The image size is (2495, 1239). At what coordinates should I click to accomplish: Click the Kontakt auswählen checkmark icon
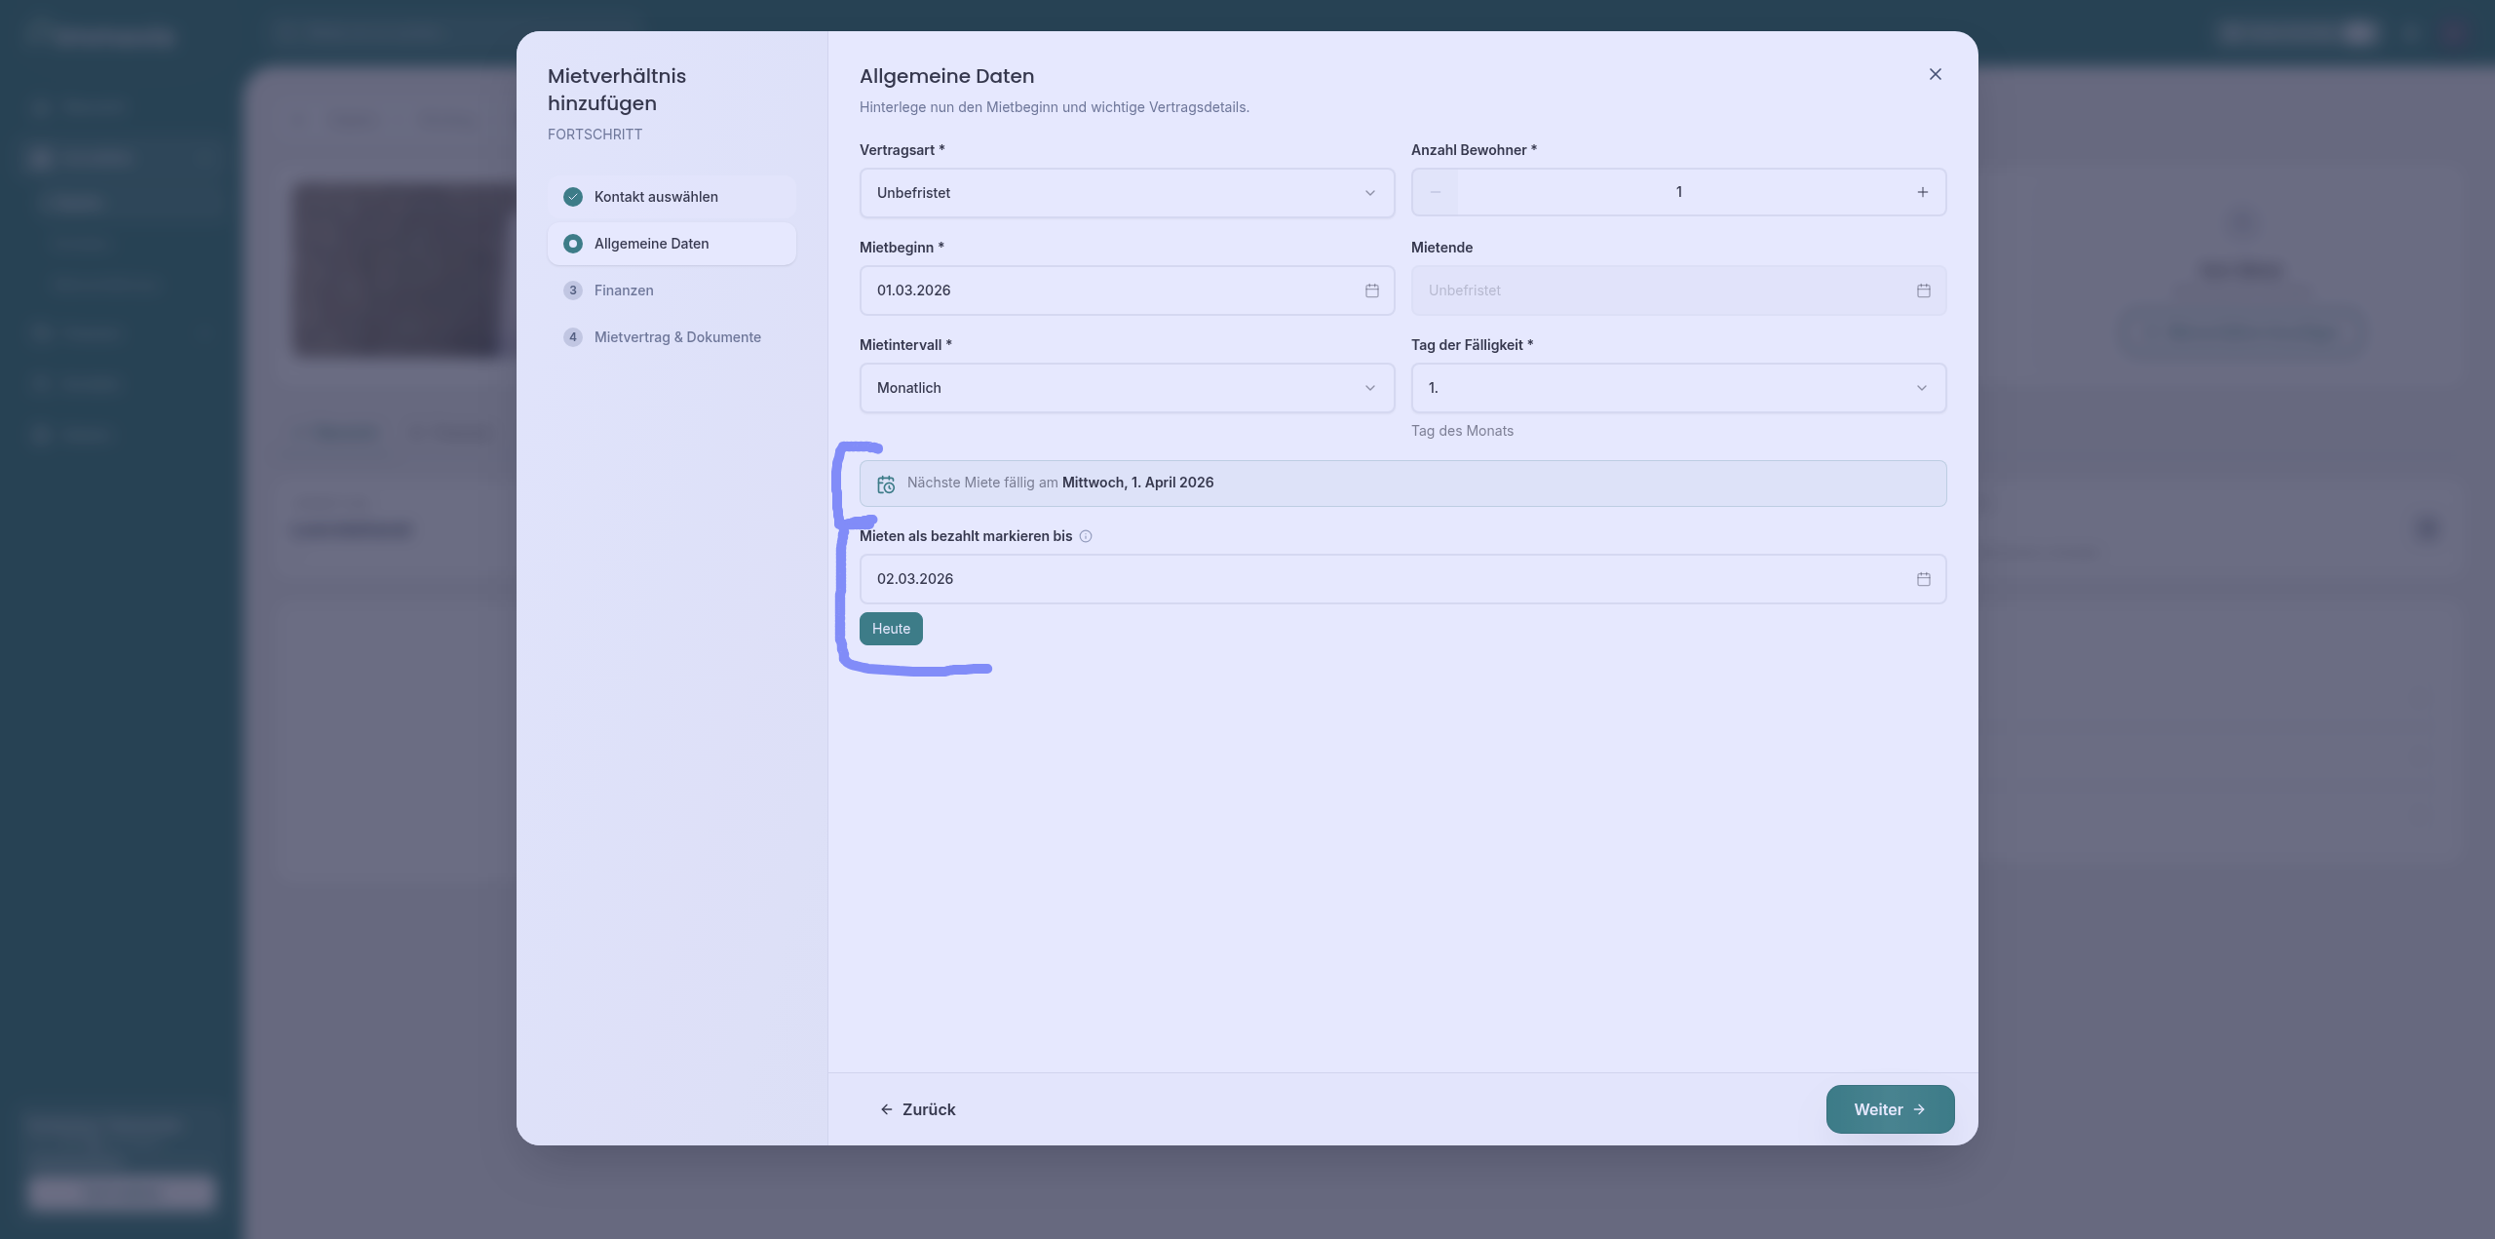[x=573, y=197]
